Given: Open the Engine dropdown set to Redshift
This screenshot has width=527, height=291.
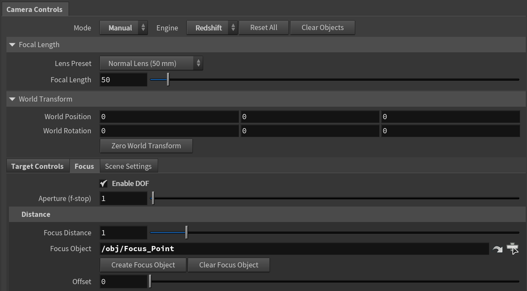Looking at the screenshot, I should point(212,28).
